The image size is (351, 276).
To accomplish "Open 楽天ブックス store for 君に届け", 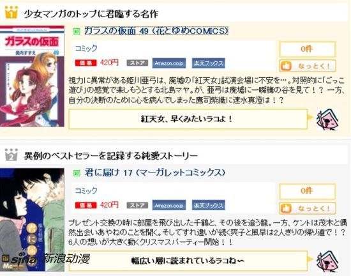I will 209,205.
